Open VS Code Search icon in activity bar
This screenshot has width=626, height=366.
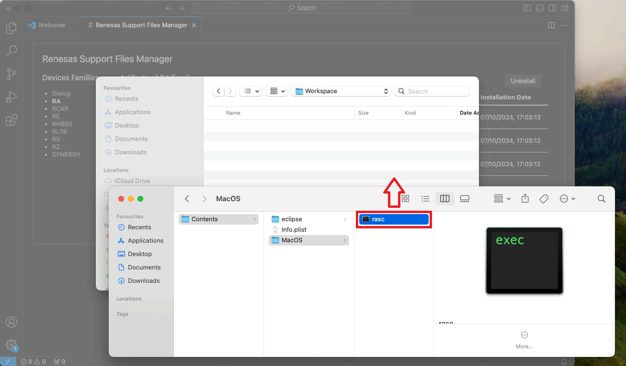point(11,51)
